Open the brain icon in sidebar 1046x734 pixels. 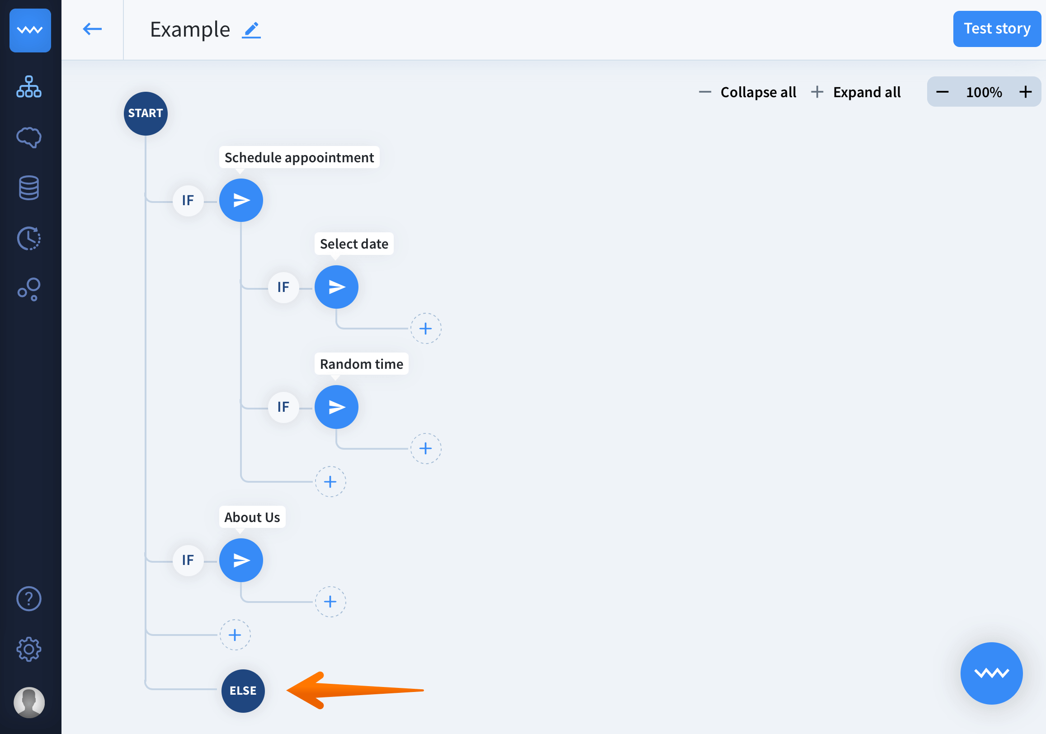pyautogui.click(x=28, y=137)
